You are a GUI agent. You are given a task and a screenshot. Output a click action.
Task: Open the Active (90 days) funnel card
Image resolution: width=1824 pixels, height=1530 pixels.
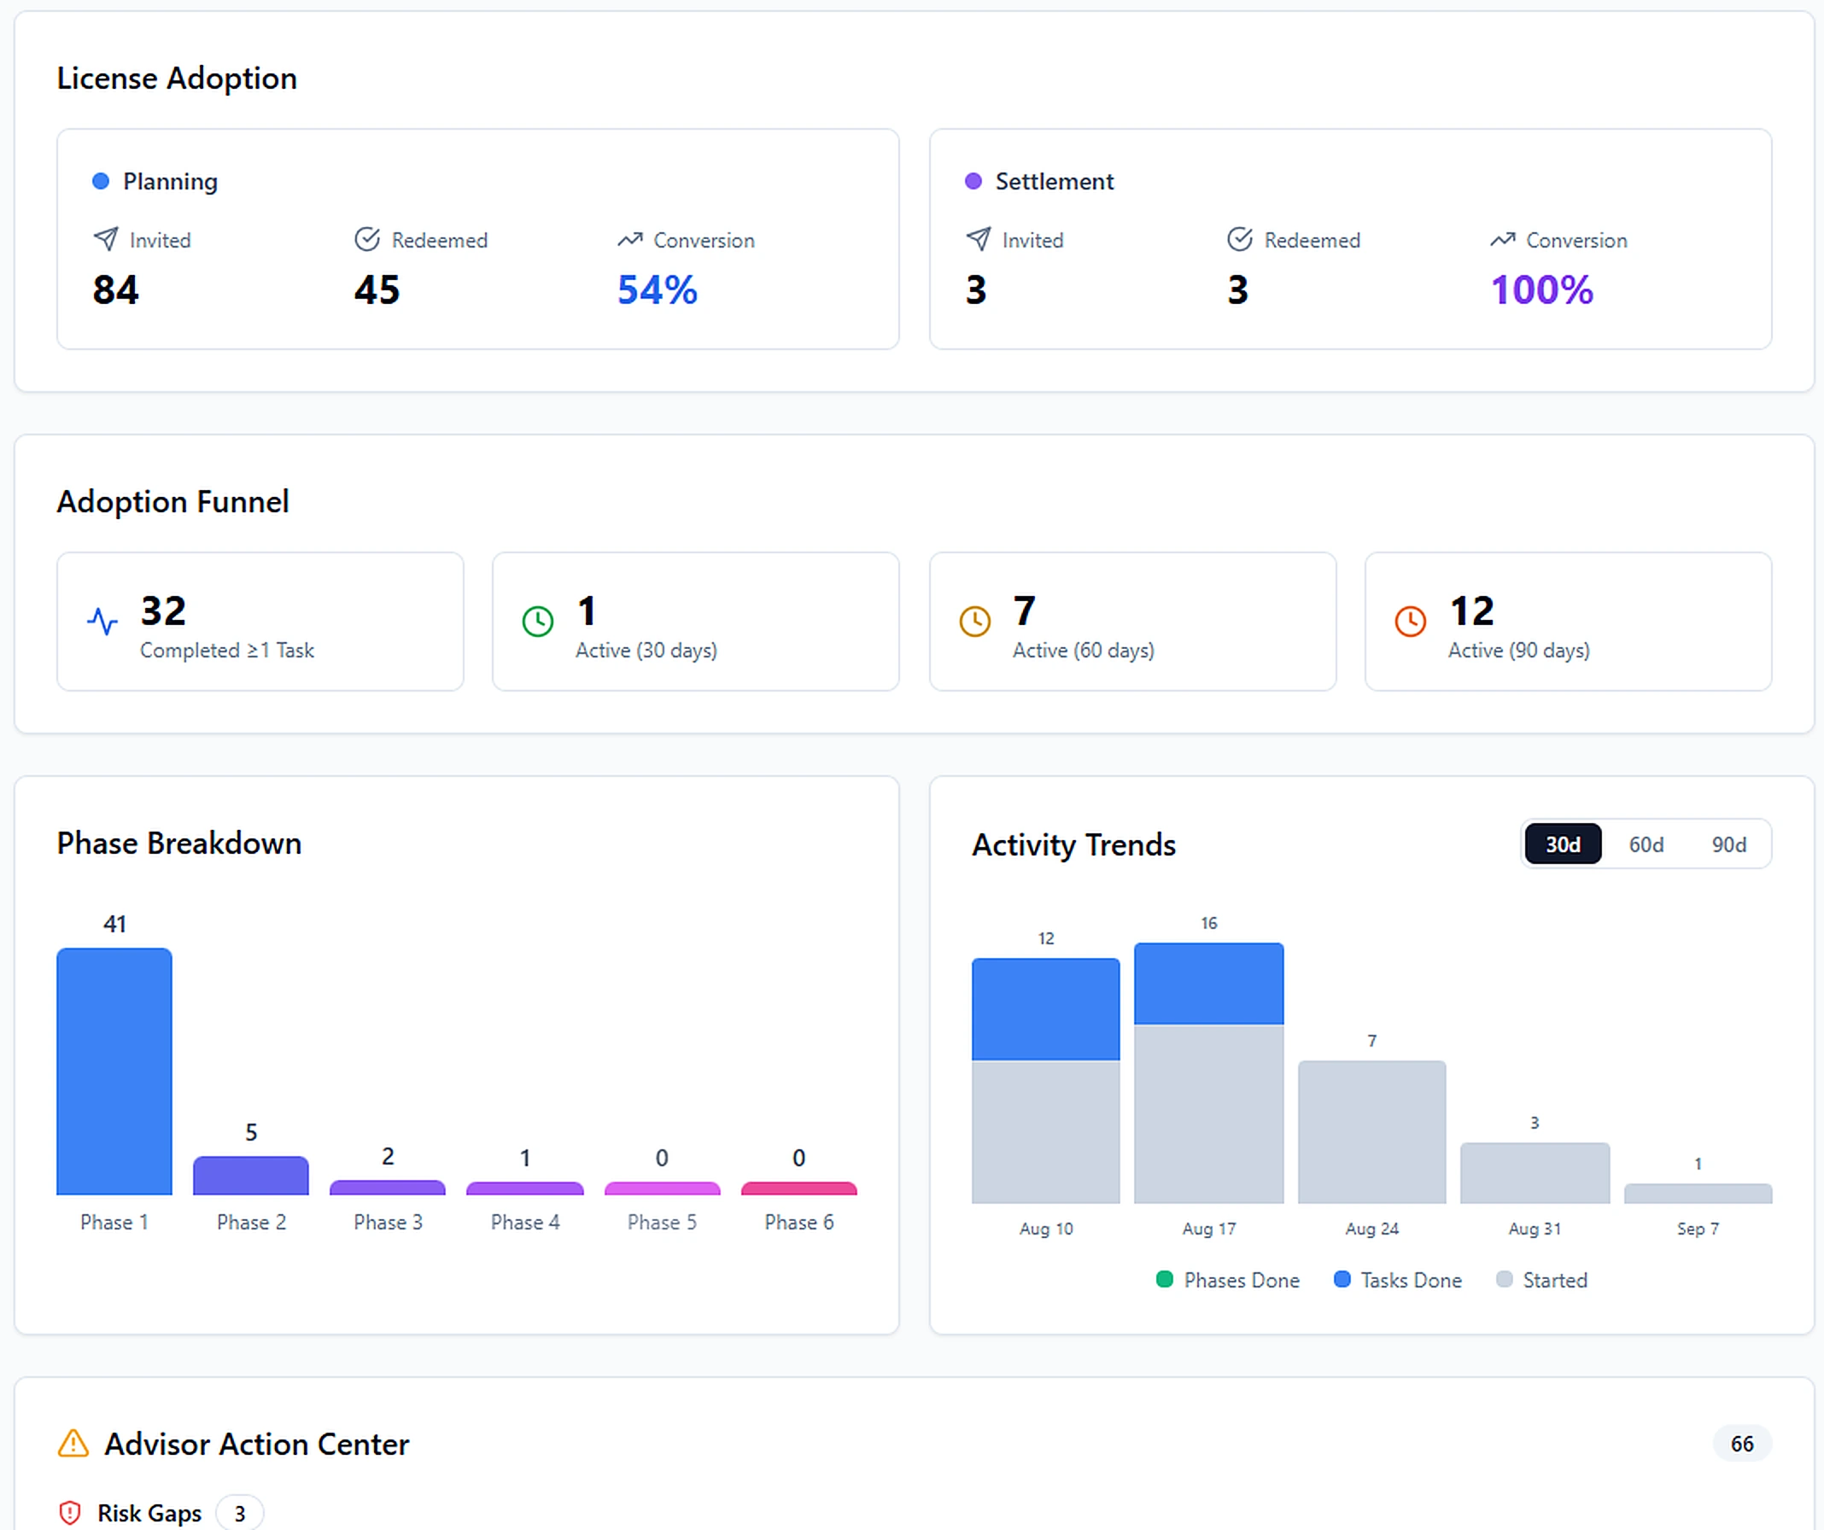[x=1568, y=621]
